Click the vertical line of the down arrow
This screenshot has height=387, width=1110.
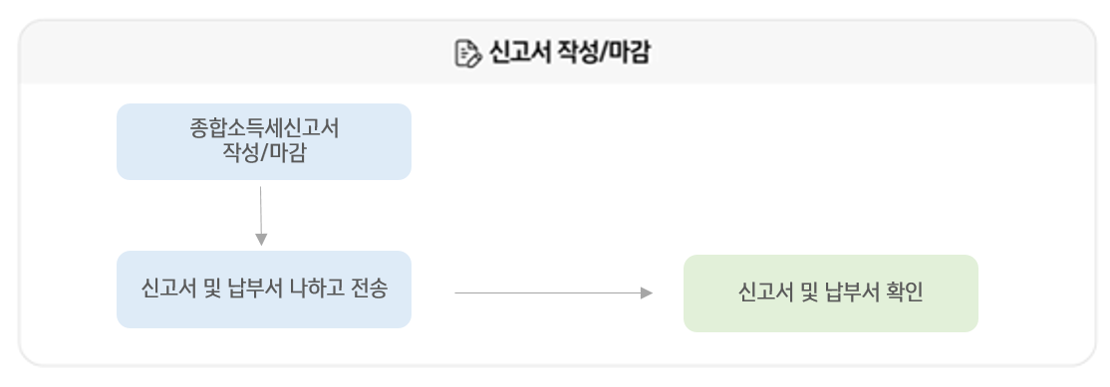(260, 211)
